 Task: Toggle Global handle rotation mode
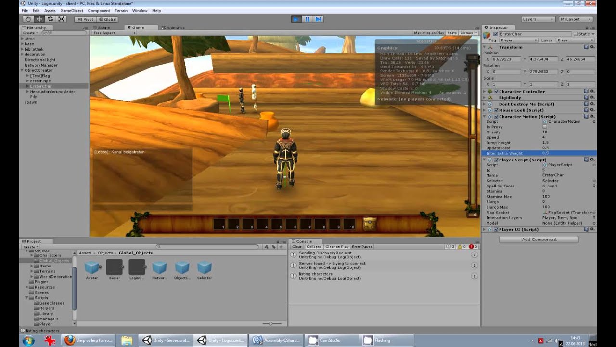coord(107,19)
